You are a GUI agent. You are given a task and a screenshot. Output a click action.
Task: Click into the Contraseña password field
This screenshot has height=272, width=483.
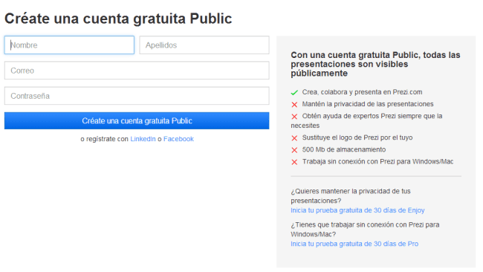click(x=137, y=96)
